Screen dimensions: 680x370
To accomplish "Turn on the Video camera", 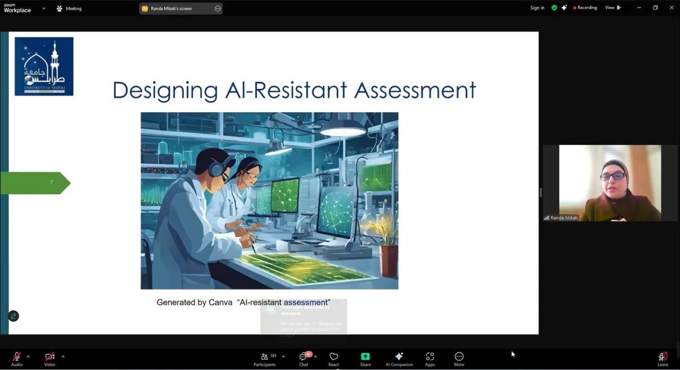I will (50, 357).
